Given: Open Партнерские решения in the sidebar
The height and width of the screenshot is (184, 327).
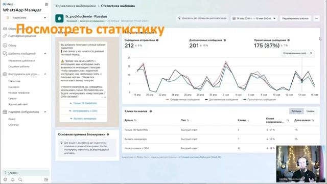Looking at the screenshot, I should coord(22,36).
